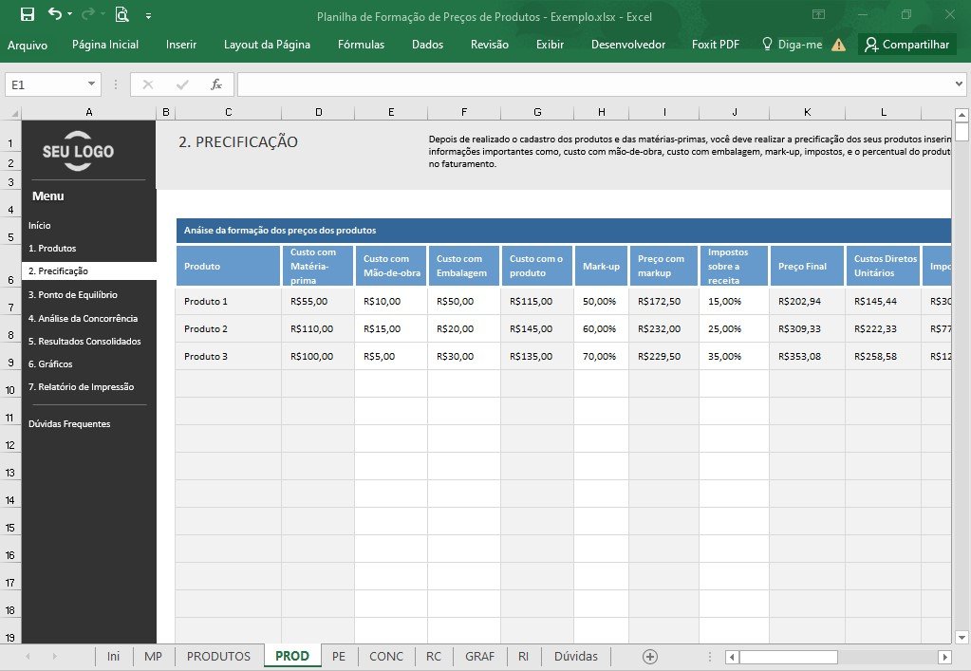
Task: Open 2. Precificação sidebar link
Action: (x=89, y=271)
